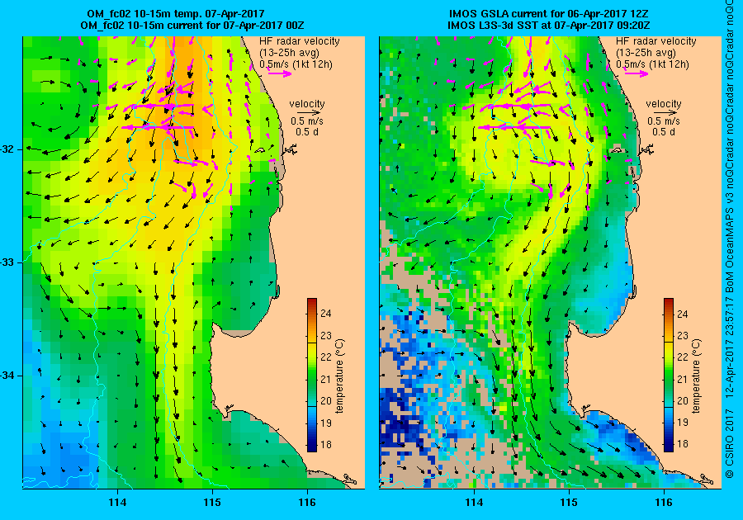Click the right map temperature color bar
743x520 pixels.
pyautogui.click(x=668, y=375)
